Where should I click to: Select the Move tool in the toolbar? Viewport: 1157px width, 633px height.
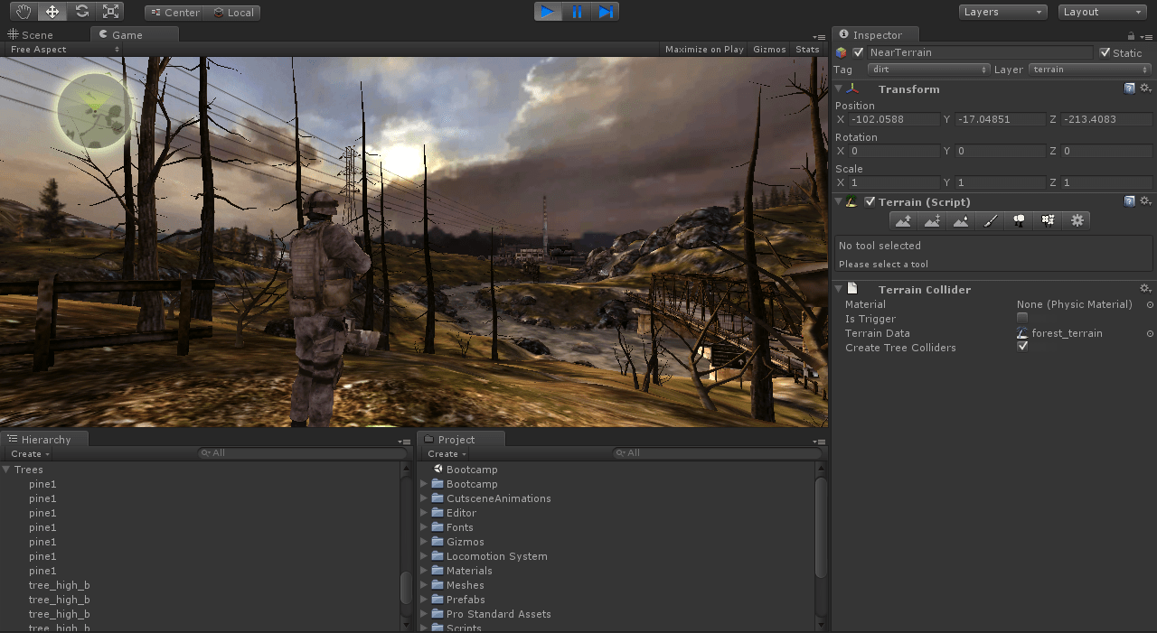tap(52, 12)
